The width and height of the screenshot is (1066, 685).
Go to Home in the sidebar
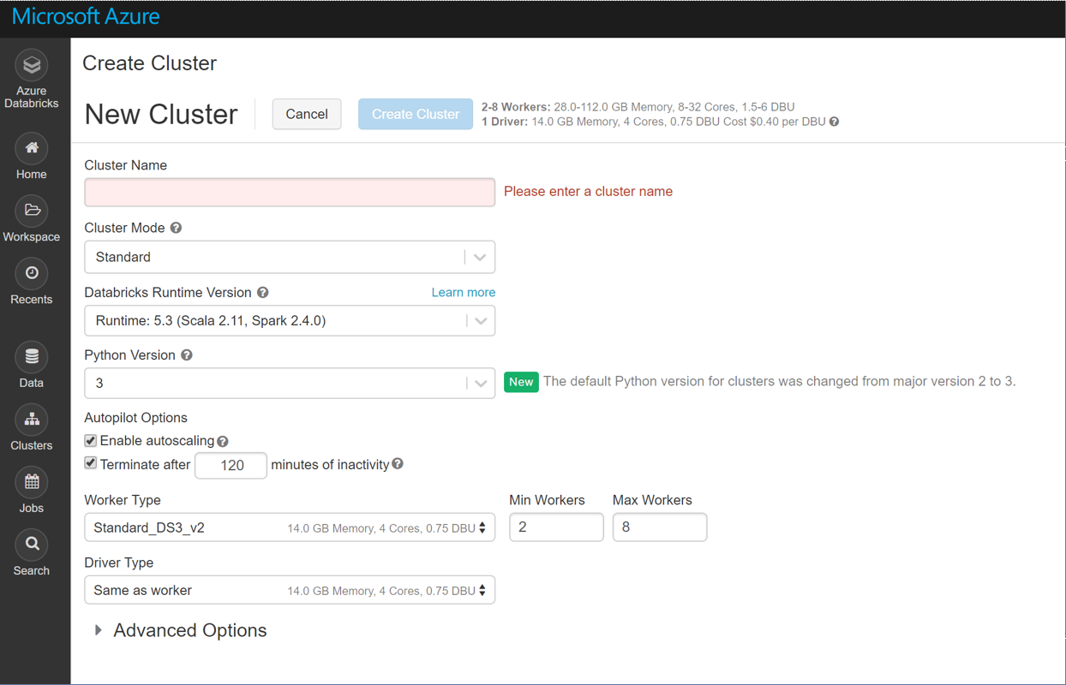[x=32, y=148]
